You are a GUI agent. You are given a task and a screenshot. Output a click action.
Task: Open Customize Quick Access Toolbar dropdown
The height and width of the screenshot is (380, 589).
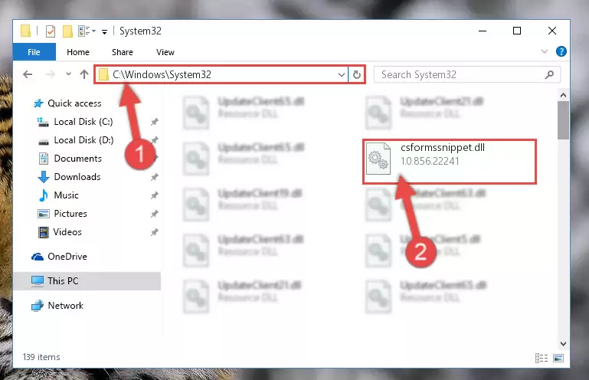click(x=104, y=31)
